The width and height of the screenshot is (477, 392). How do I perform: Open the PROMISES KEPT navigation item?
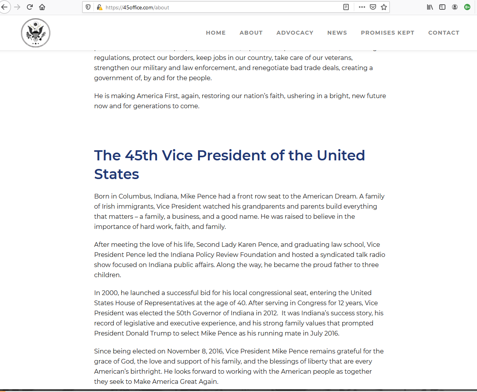388,33
